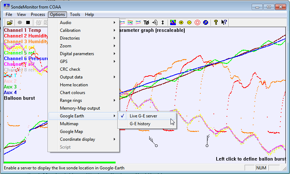Click Balloon burst legend label
The image size is (290, 174).
click(19, 98)
